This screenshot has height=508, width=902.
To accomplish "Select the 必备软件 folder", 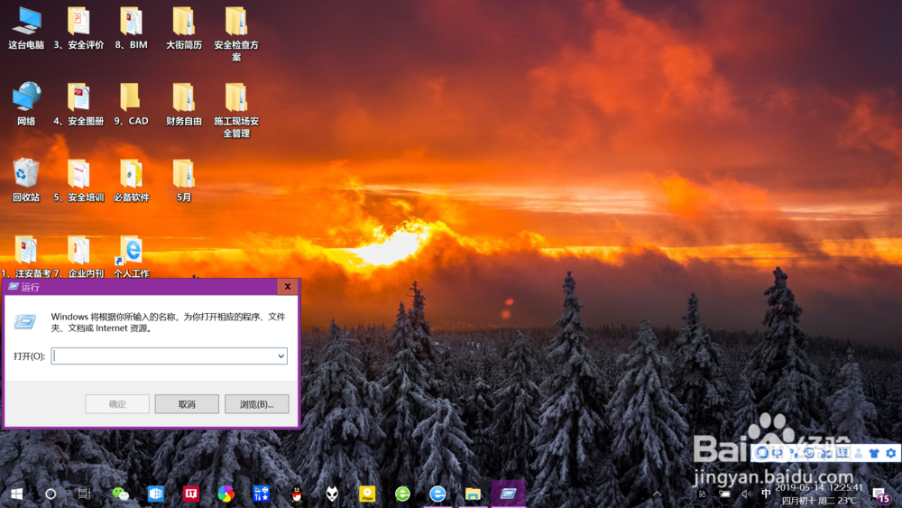I will pyautogui.click(x=131, y=180).
